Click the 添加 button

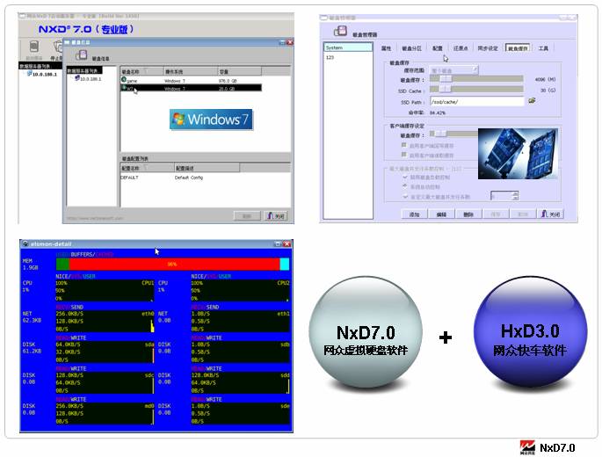414,214
